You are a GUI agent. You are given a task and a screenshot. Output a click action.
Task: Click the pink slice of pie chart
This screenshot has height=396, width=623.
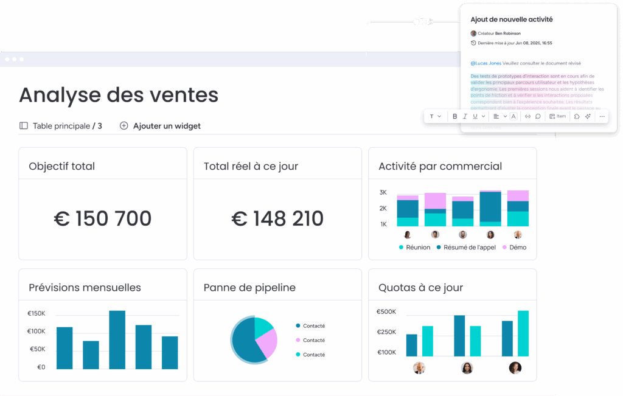(268, 343)
